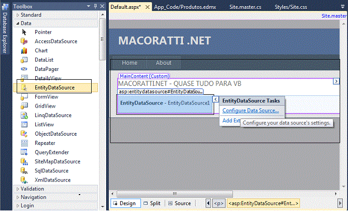Select the LinqDataSource control icon

tap(24, 115)
